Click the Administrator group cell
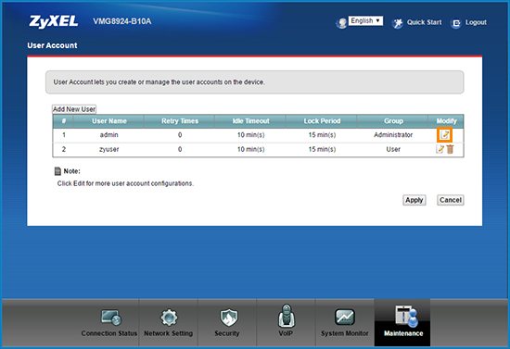510x349 pixels. click(393, 135)
